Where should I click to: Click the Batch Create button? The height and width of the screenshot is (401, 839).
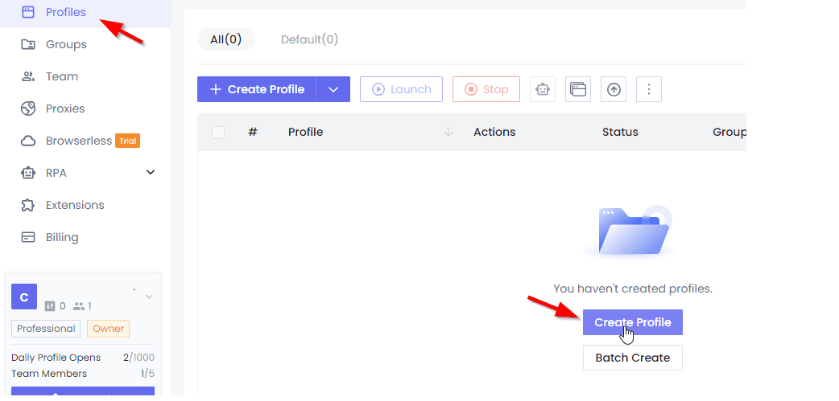pos(632,358)
